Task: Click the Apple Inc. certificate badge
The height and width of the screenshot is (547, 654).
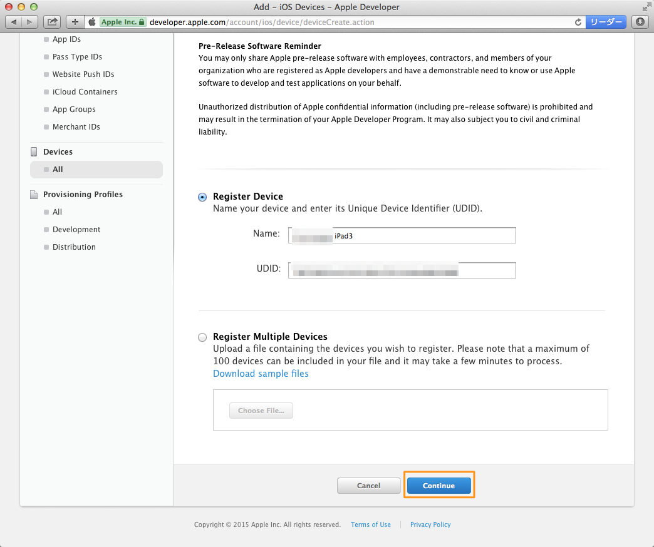Action: (x=122, y=21)
